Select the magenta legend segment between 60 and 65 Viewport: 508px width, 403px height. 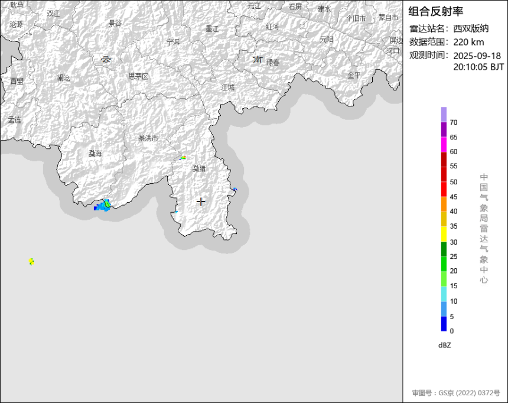pyautogui.click(x=444, y=144)
